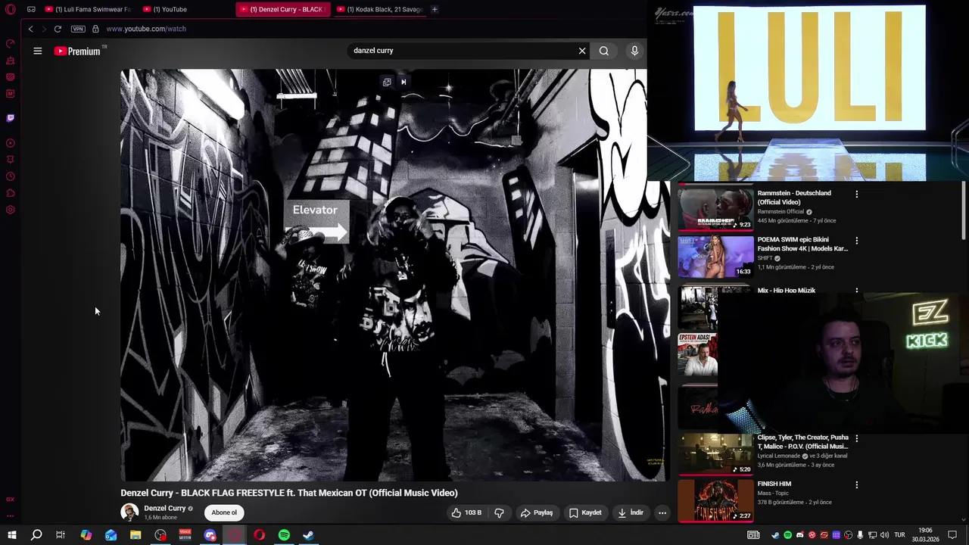Viewport: 969px width, 545px height.
Task: Open the Opera GX main menu logo
Action: 11,9
